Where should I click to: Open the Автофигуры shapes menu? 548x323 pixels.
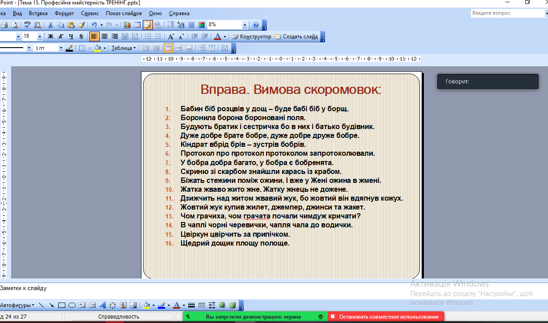[x=17, y=305]
